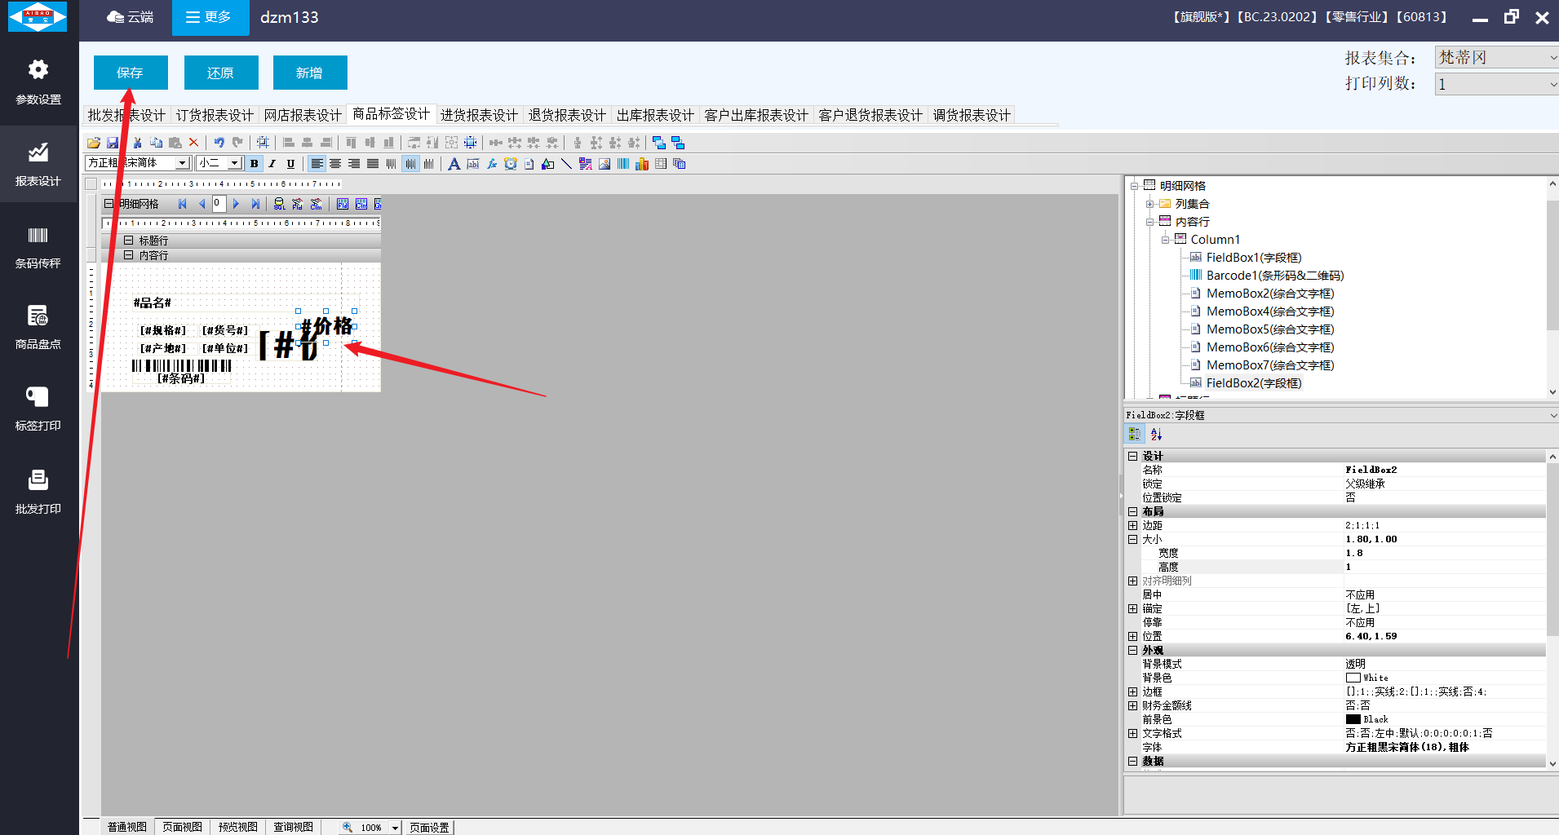Image resolution: width=1559 pixels, height=835 pixels.
Task: Click the 云端 button
Action: (x=131, y=17)
